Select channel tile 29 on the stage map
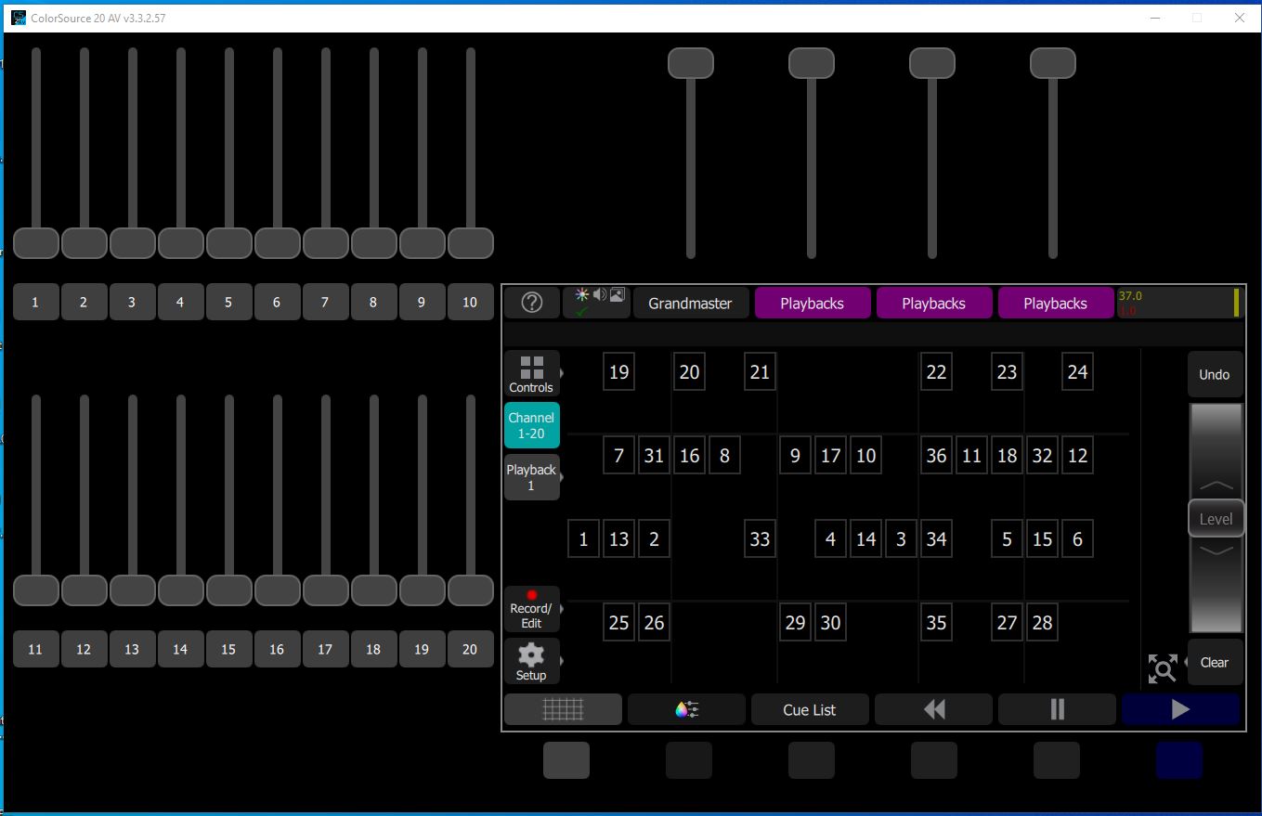Viewport: 1262px width, 816px height. point(795,623)
